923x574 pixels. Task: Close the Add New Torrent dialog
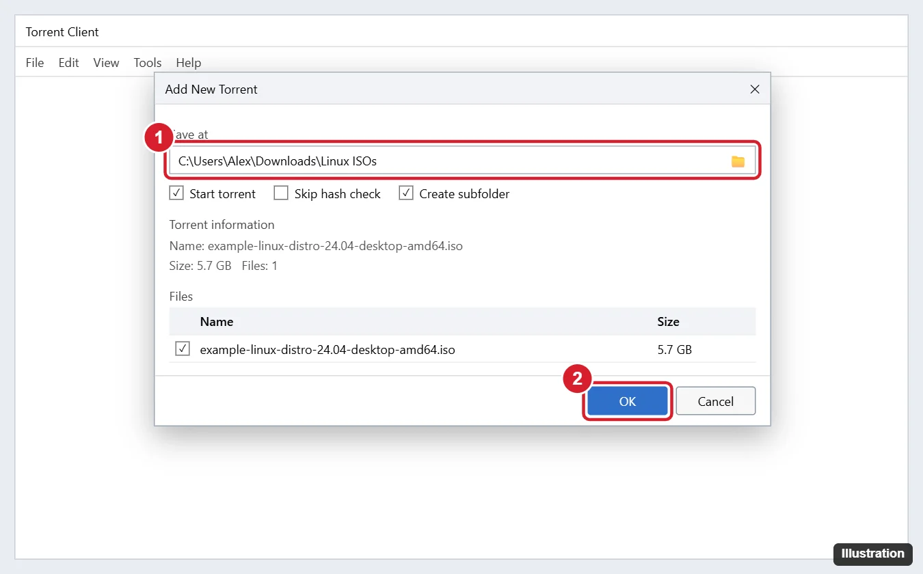coord(755,90)
